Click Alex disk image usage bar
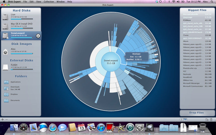 [x=22, y=53]
